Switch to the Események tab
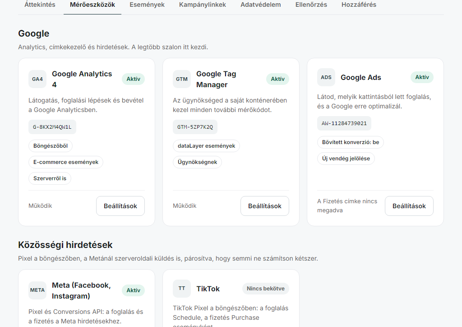462x327 pixels. click(147, 5)
